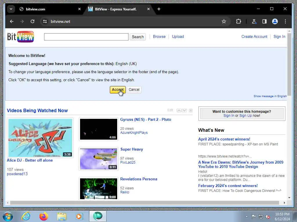Visit the PixiLad25 channel
The width and height of the screenshot is (297, 222).
128,162
